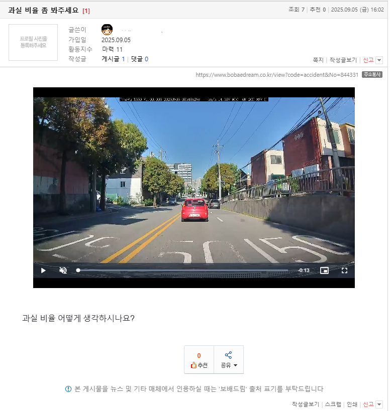390x411 pixels.
Task: Open 댓글 0 comment count
Action: (140, 59)
